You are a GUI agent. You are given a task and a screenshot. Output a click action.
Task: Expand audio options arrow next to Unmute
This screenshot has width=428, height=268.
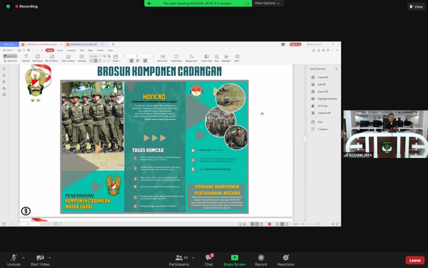click(x=23, y=257)
